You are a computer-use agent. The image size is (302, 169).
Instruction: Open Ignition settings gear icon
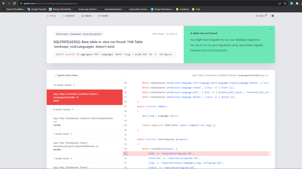click(273, 16)
